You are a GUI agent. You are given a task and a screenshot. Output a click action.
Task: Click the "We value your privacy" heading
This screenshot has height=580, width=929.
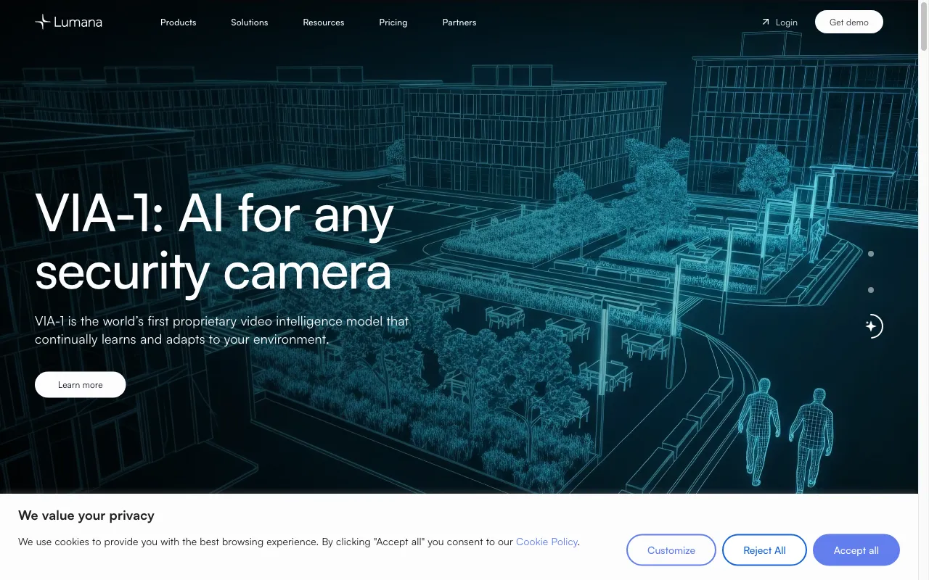pyautogui.click(x=86, y=515)
